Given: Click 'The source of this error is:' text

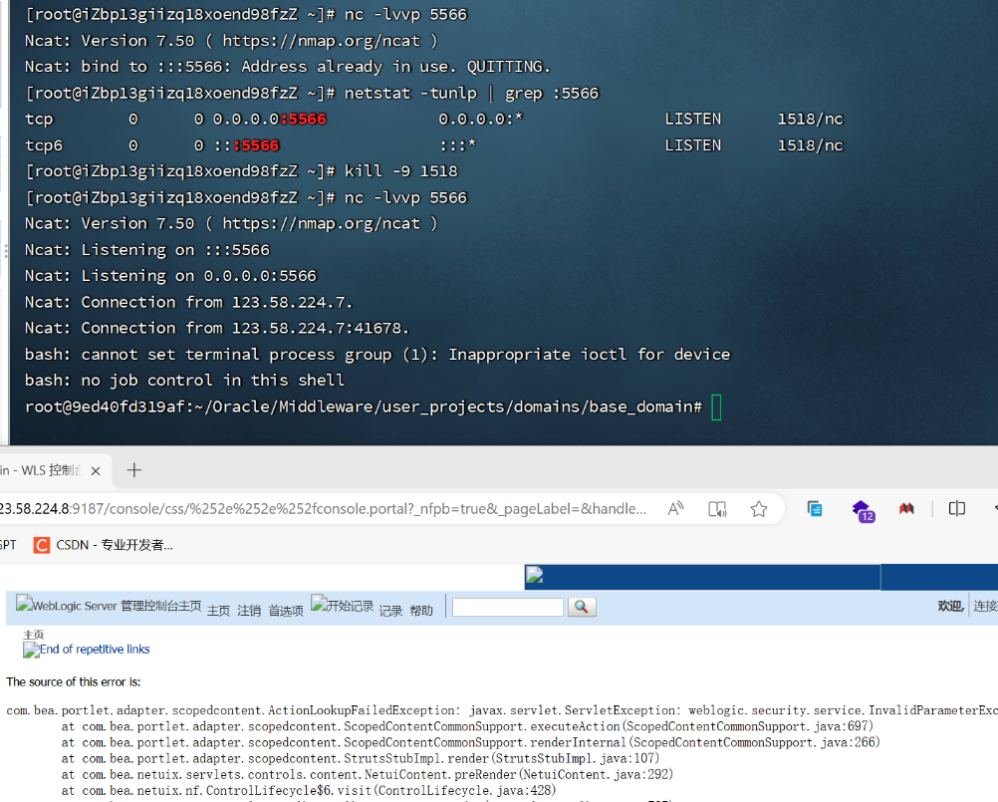Looking at the screenshot, I should tap(73, 681).
